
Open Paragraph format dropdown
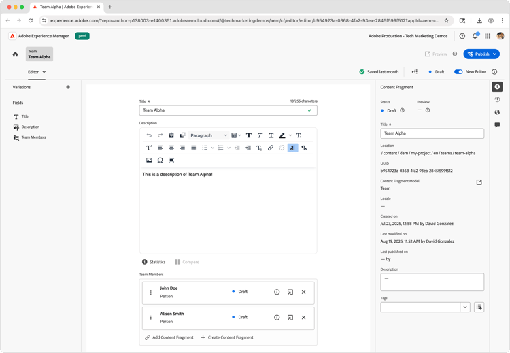point(209,135)
